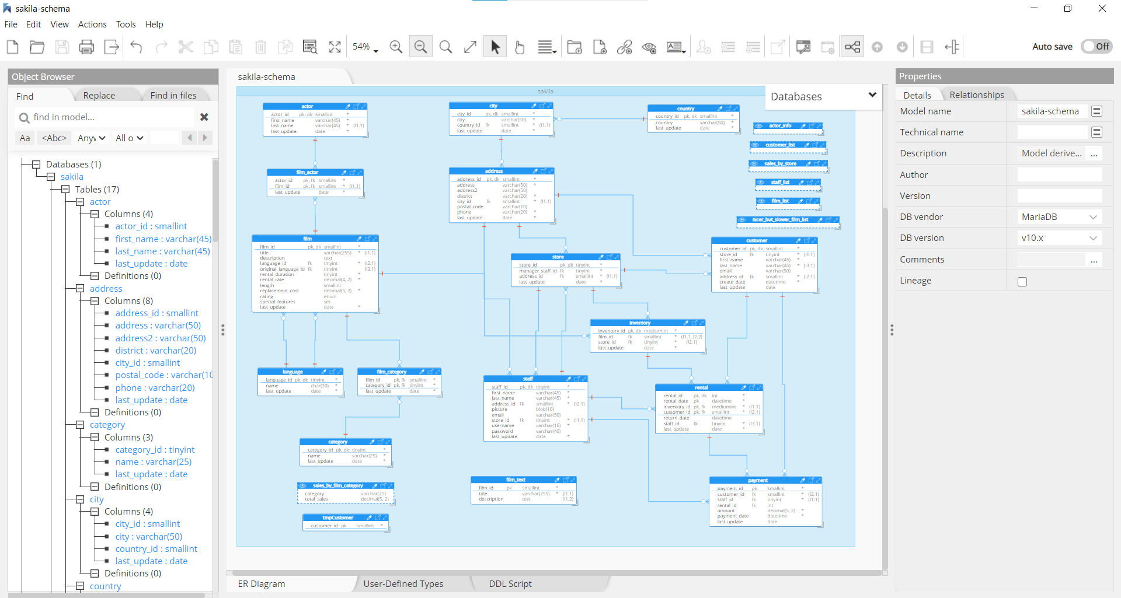Open the DB version v10.x dropdown
This screenshot has height=598, width=1121.
(x=1059, y=238)
